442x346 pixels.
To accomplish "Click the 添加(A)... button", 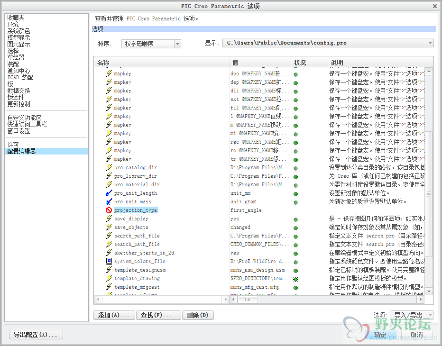I will click(114, 315).
